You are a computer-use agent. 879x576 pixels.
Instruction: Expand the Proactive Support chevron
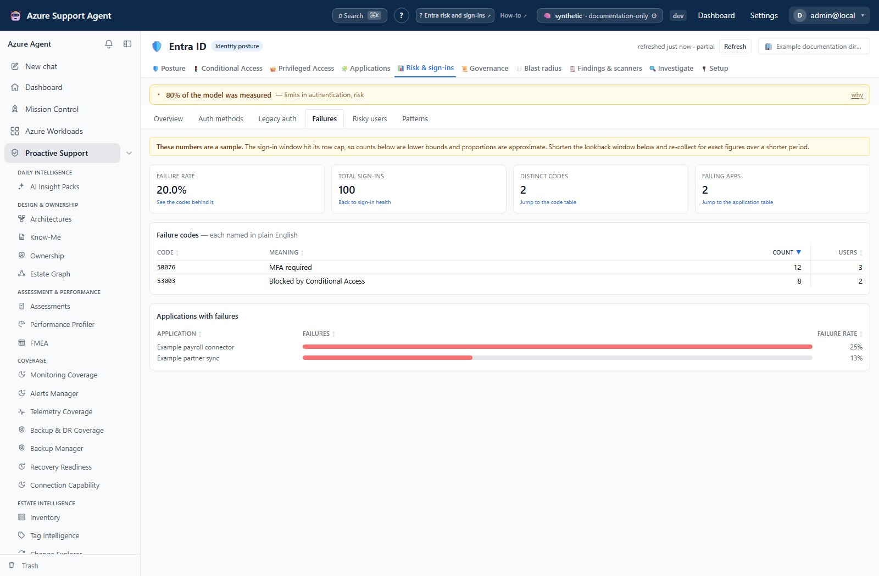tap(129, 153)
